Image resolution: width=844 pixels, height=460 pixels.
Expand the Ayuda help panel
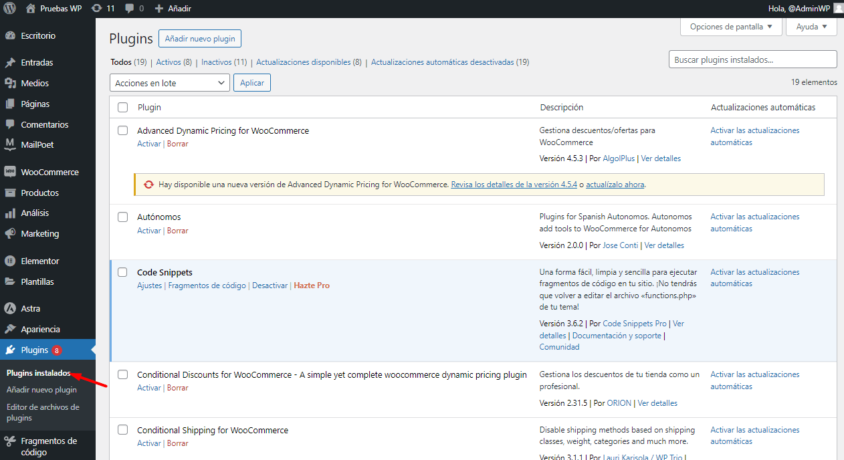812,27
